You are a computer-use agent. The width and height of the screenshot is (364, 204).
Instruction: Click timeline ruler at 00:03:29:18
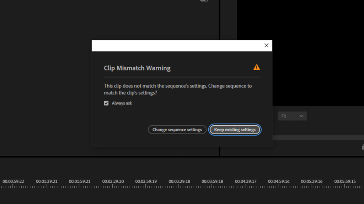coord(179,181)
